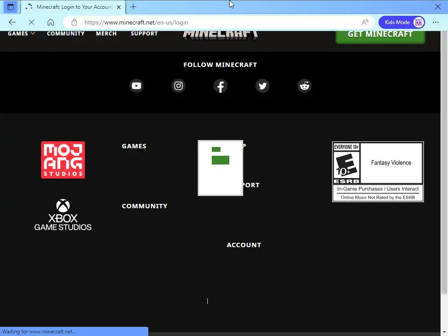Click the vertical page scrollbar

tap(444, 163)
